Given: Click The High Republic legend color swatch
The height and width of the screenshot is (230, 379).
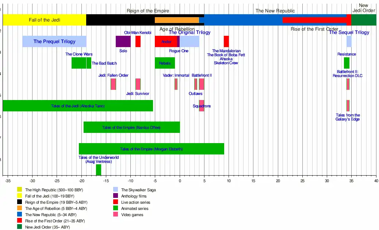Looking at the screenshot, I should 19,190.
